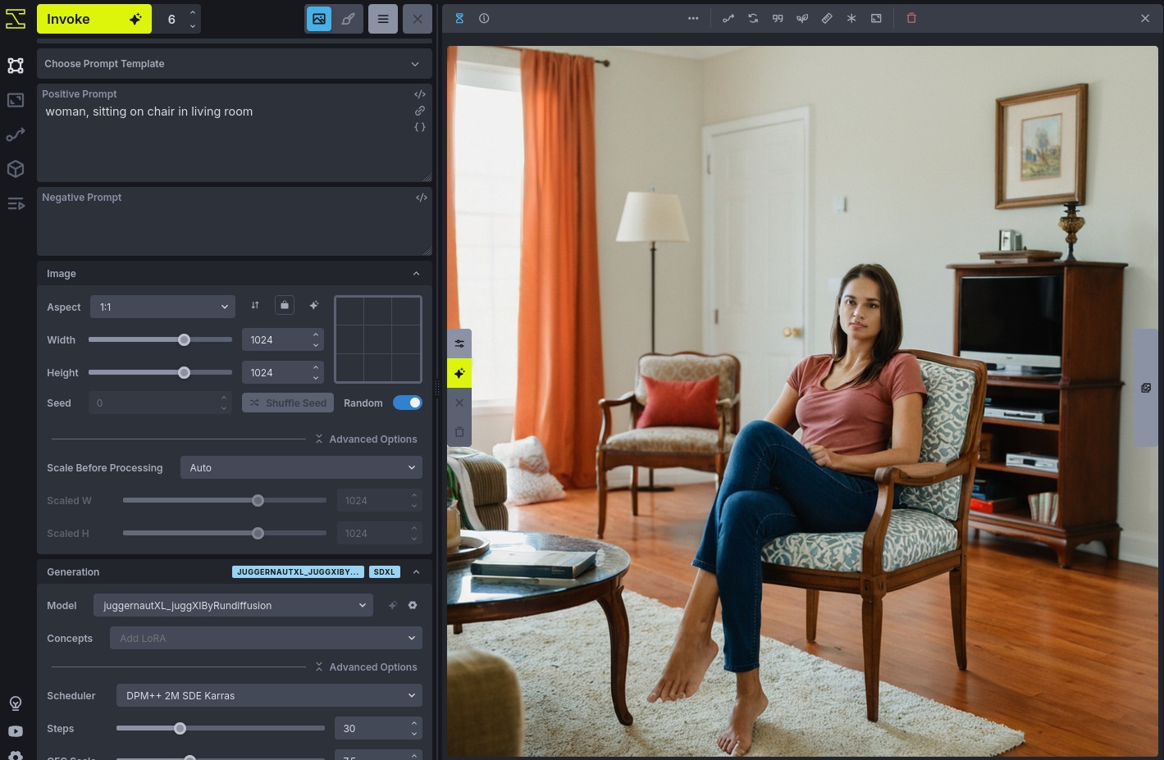Open the video tutorials icon in sidebar

16,731
